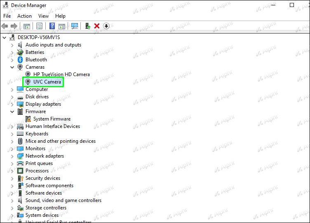Click the Back arrow toolbar icon
Viewport: 310px width, 223px height.
click(5, 26)
